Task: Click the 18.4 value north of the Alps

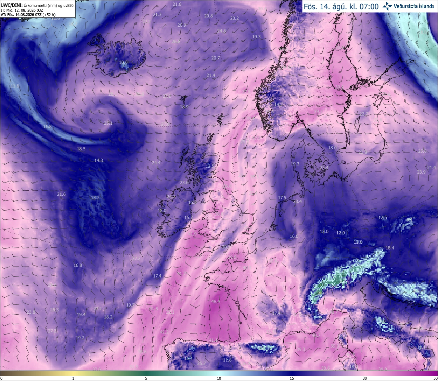Action: [x=390, y=248]
